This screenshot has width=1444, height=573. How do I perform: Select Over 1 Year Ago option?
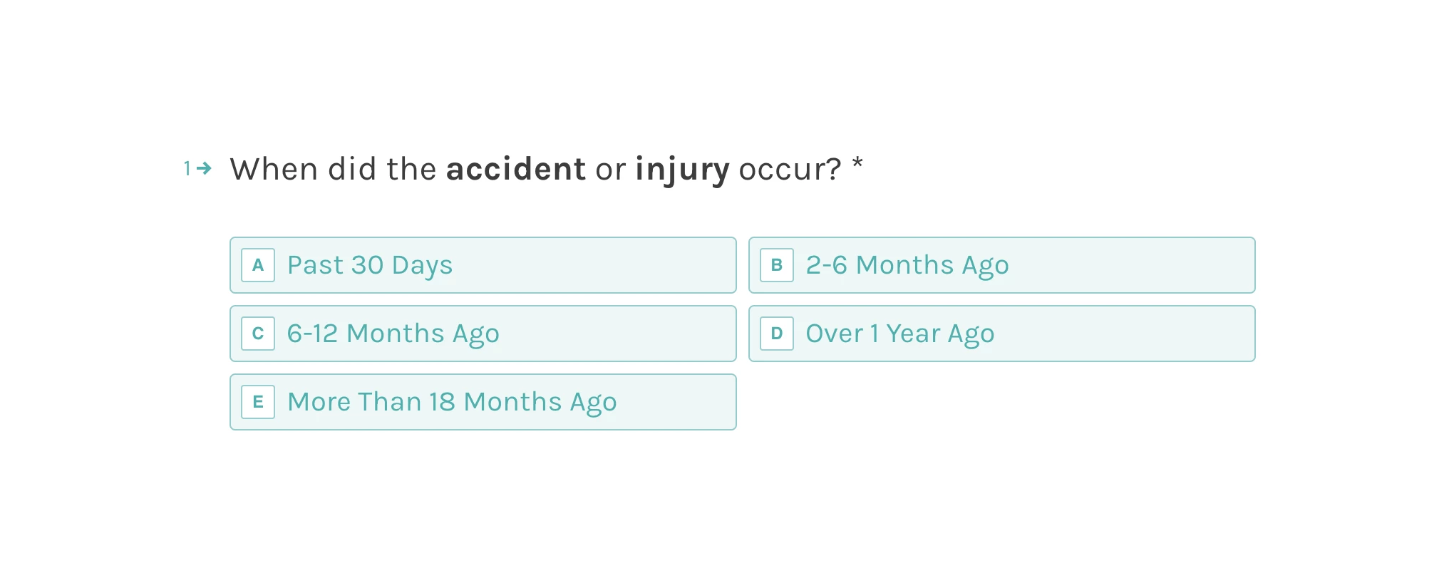[1002, 334]
